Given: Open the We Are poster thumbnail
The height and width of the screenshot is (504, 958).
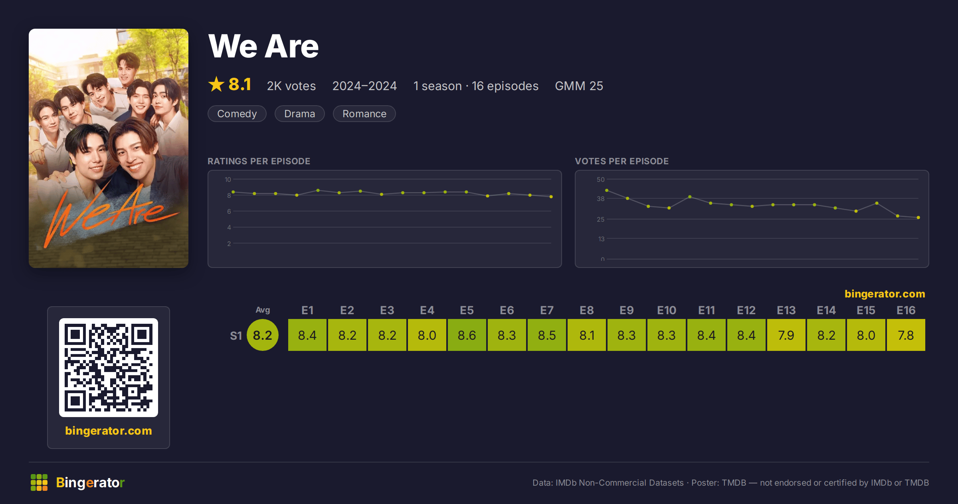Looking at the screenshot, I should [109, 148].
